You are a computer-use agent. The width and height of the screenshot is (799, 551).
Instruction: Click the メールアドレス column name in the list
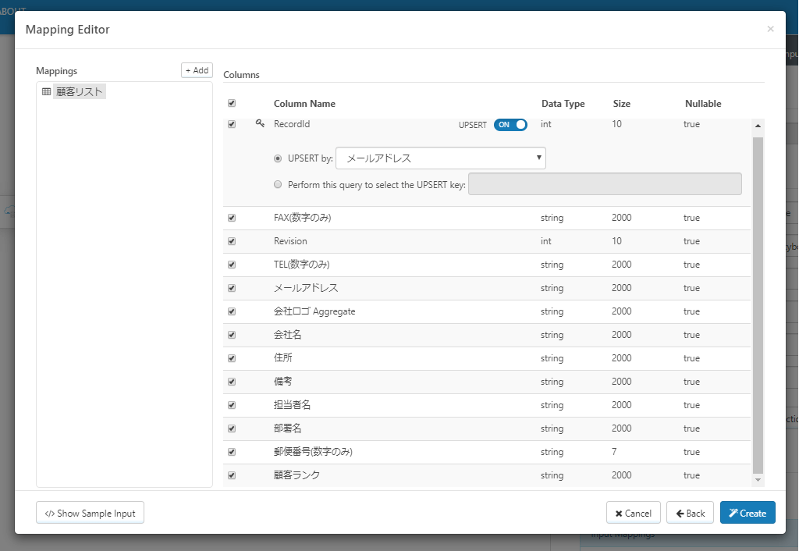[306, 288]
